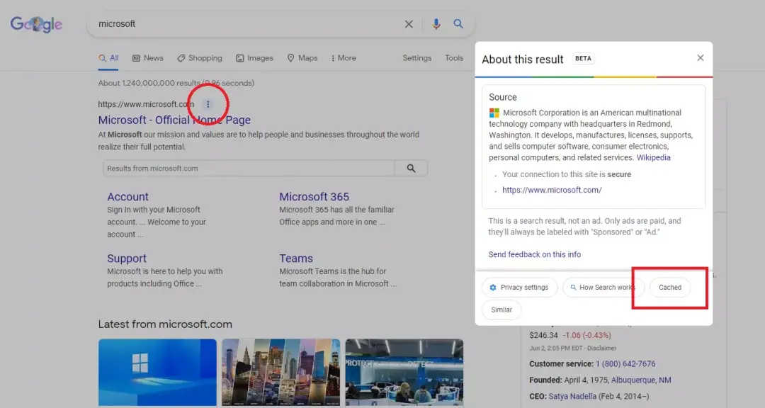
Task: Open the Teams sitelink
Action: (296, 258)
